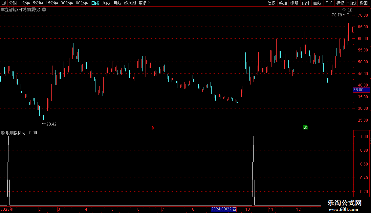Viewport: 371px width, 213px height.
Task: Open the 多周期 multi-period view
Action: (x=130, y=3)
